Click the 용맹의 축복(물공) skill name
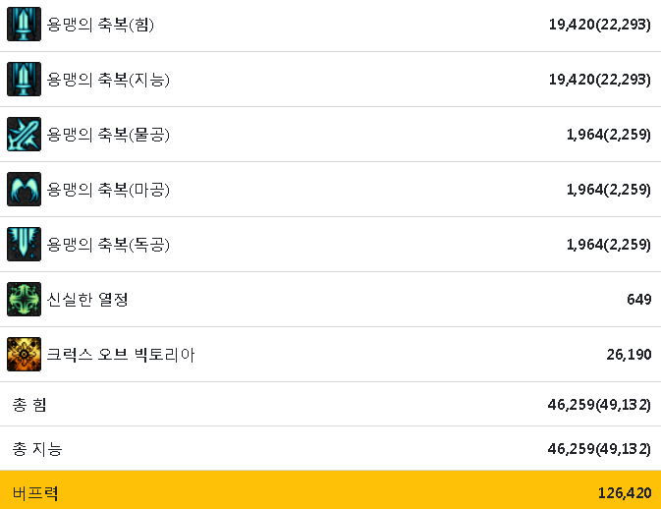Image resolution: width=661 pixels, height=509 pixels. [x=108, y=135]
